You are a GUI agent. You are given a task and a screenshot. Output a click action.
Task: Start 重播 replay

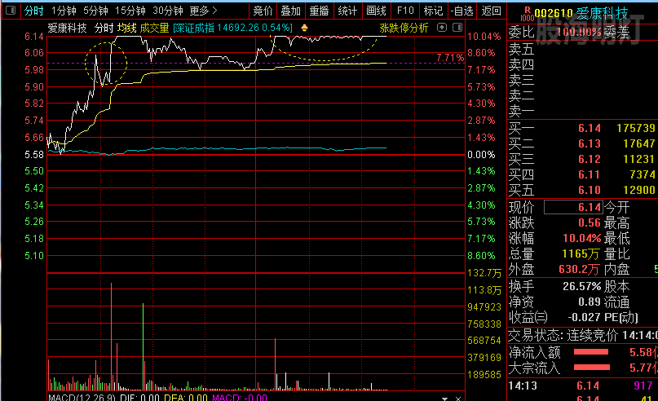coord(319,11)
